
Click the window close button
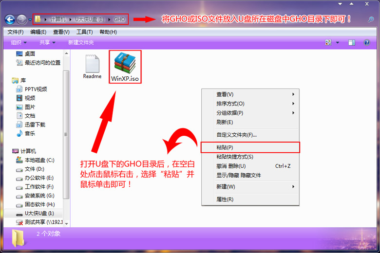367,4
